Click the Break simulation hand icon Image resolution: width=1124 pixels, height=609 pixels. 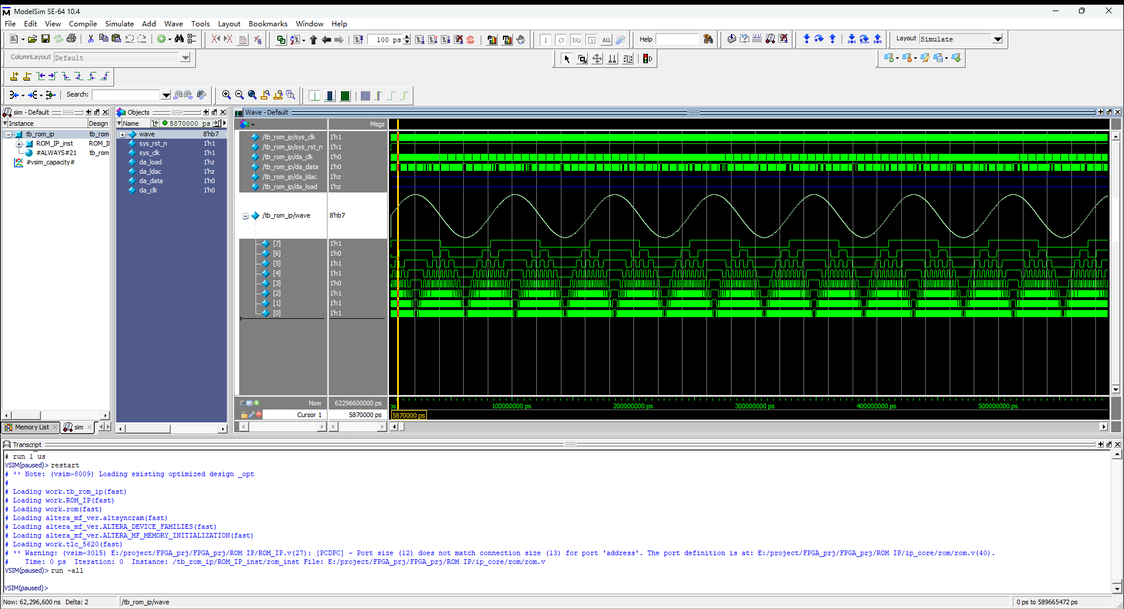pos(520,40)
